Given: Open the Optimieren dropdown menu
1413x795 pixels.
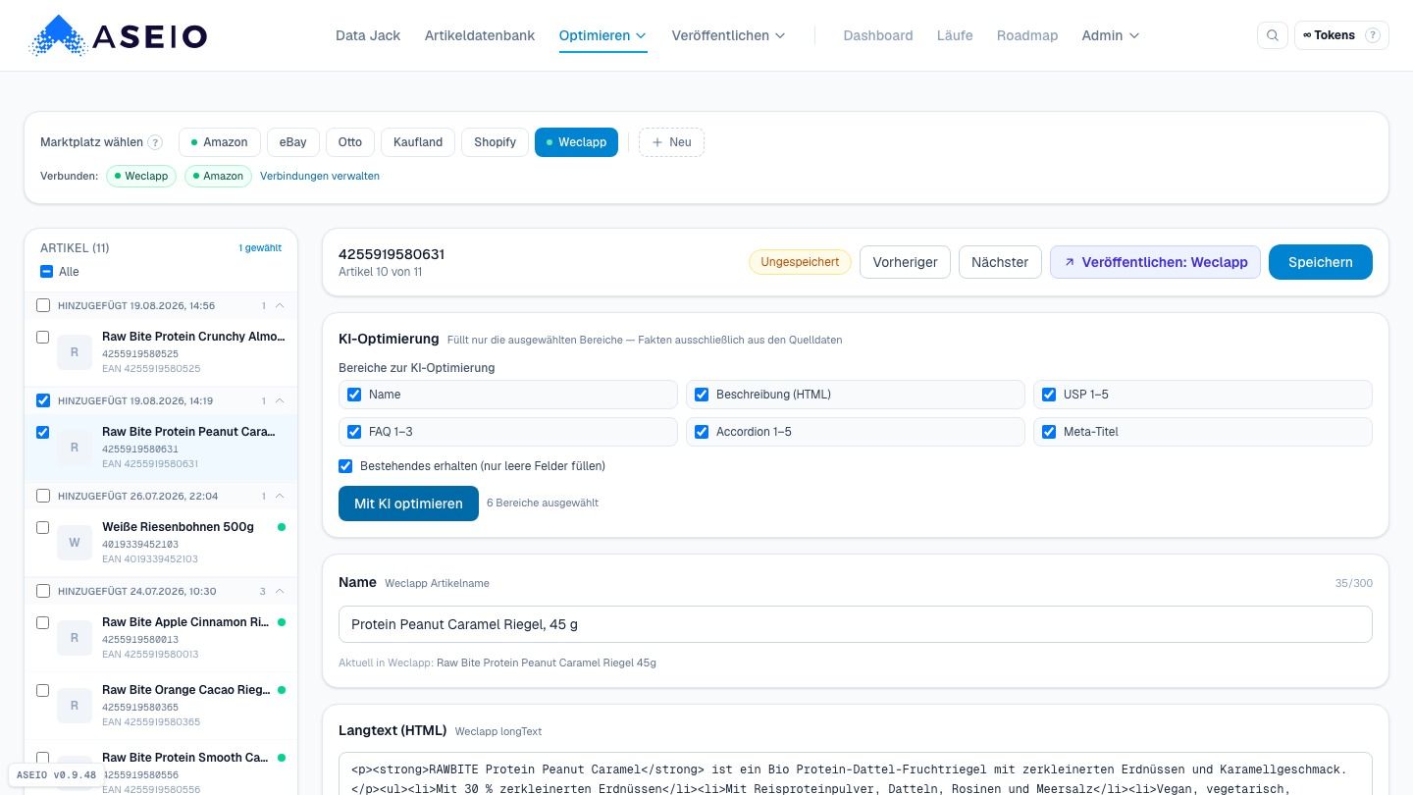Looking at the screenshot, I should (x=602, y=35).
